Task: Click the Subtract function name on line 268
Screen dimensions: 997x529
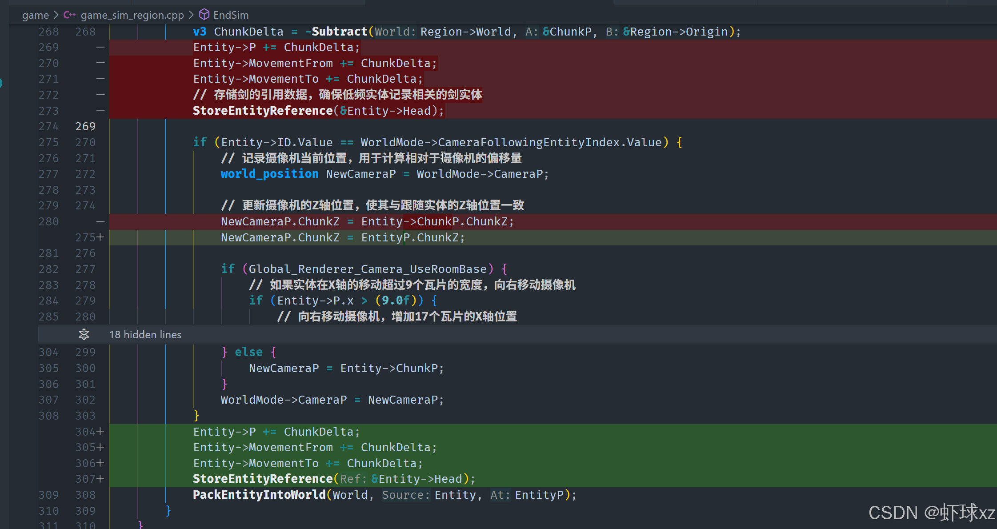Action: tap(339, 32)
